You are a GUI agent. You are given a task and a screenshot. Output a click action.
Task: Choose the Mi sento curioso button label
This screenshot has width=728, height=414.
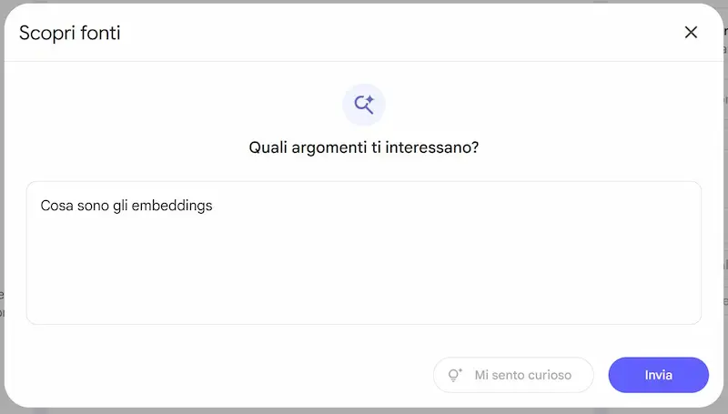(522, 375)
